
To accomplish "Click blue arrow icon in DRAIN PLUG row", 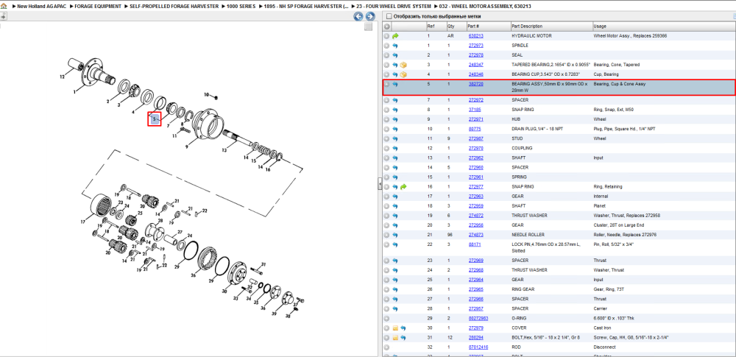I will 395,129.
